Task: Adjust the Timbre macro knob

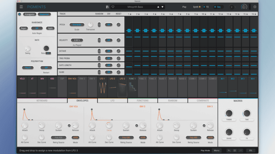Action: pos(229,113)
